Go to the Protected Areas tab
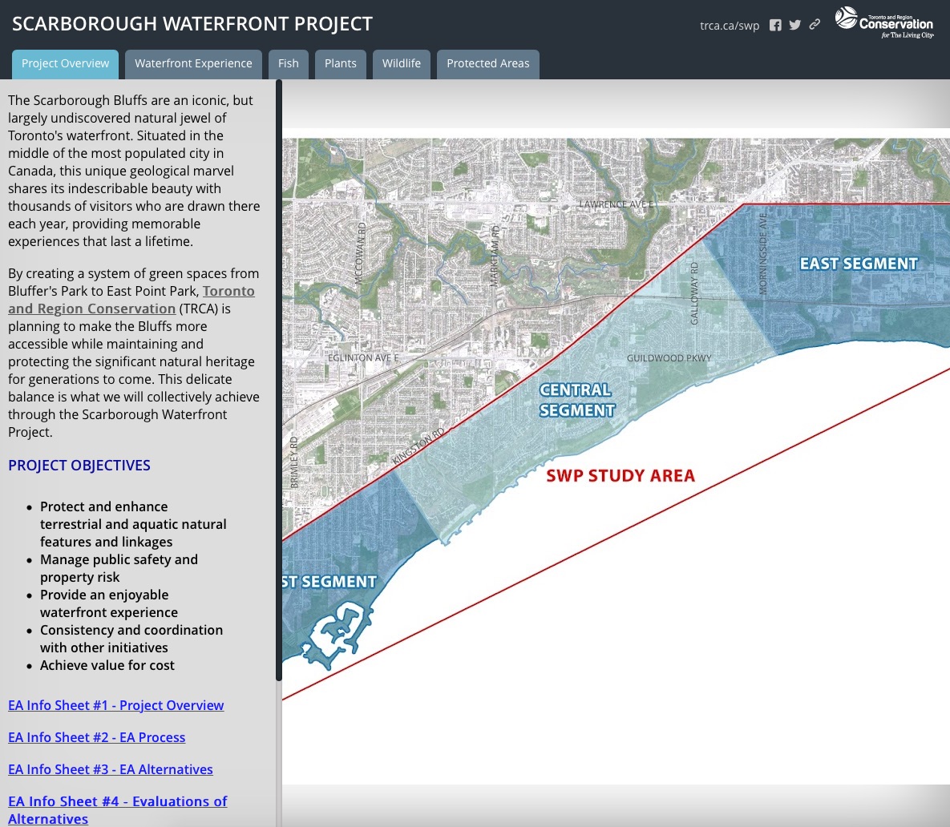The width and height of the screenshot is (950, 827). pos(487,64)
